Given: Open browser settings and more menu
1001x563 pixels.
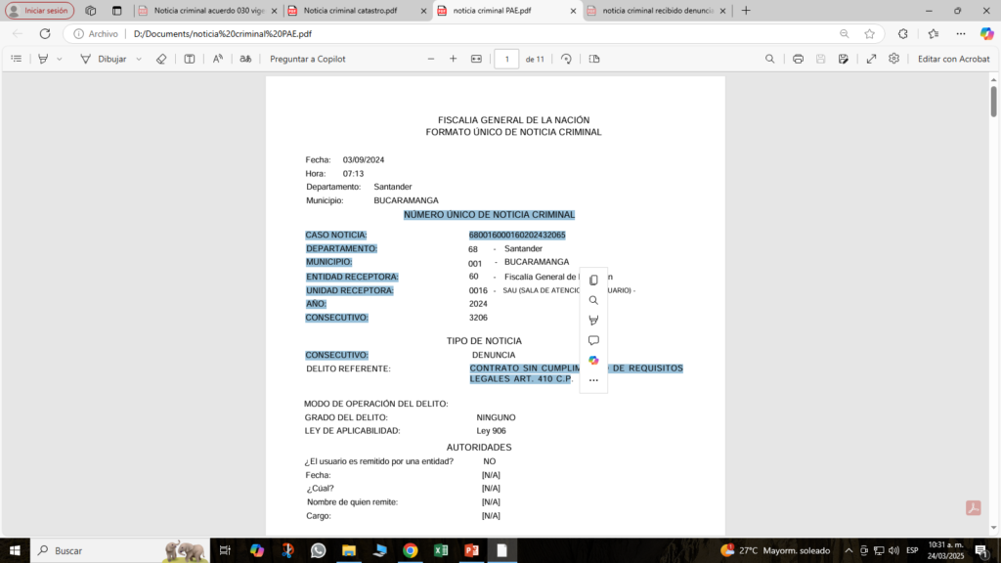Looking at the screenshot, I should tap(961, 34).
